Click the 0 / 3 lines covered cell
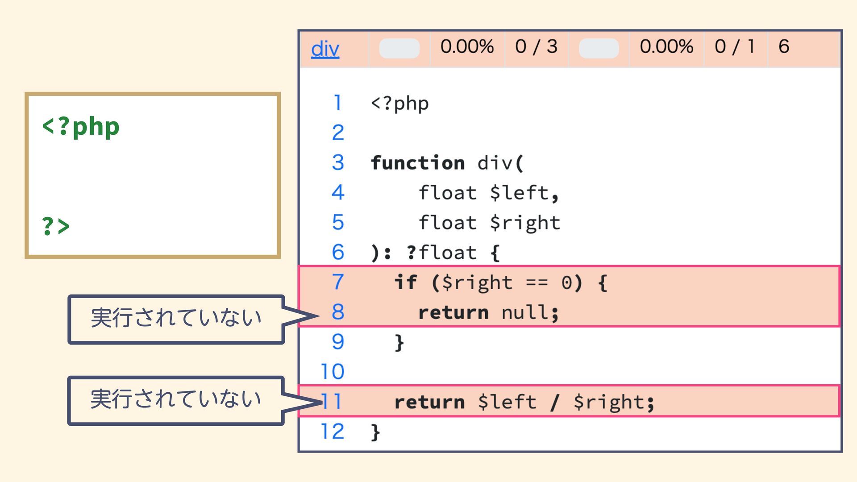Screen dimensions: 857x482 click(x=536, y=47)
